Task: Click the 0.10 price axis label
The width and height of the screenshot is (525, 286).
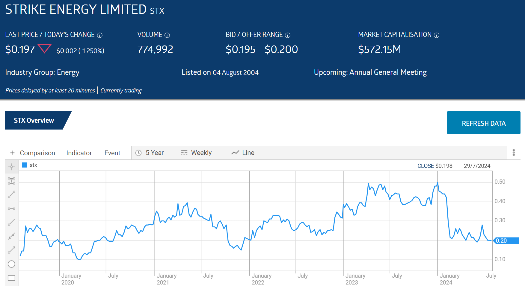Action: 500,259
